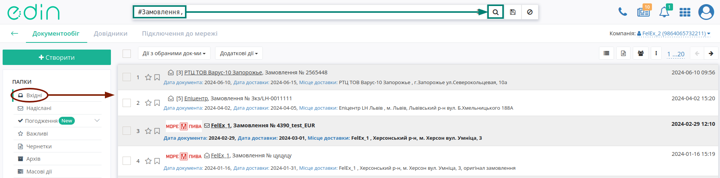Click the document view icon in the toolbar

click(x=623, y=53)
